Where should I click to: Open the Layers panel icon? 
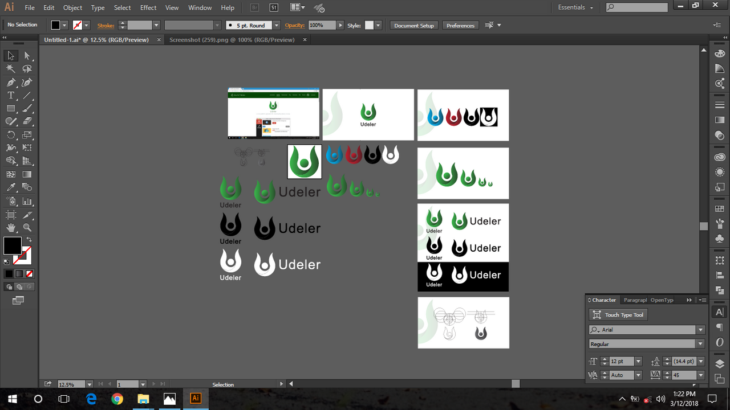point(719,364)
